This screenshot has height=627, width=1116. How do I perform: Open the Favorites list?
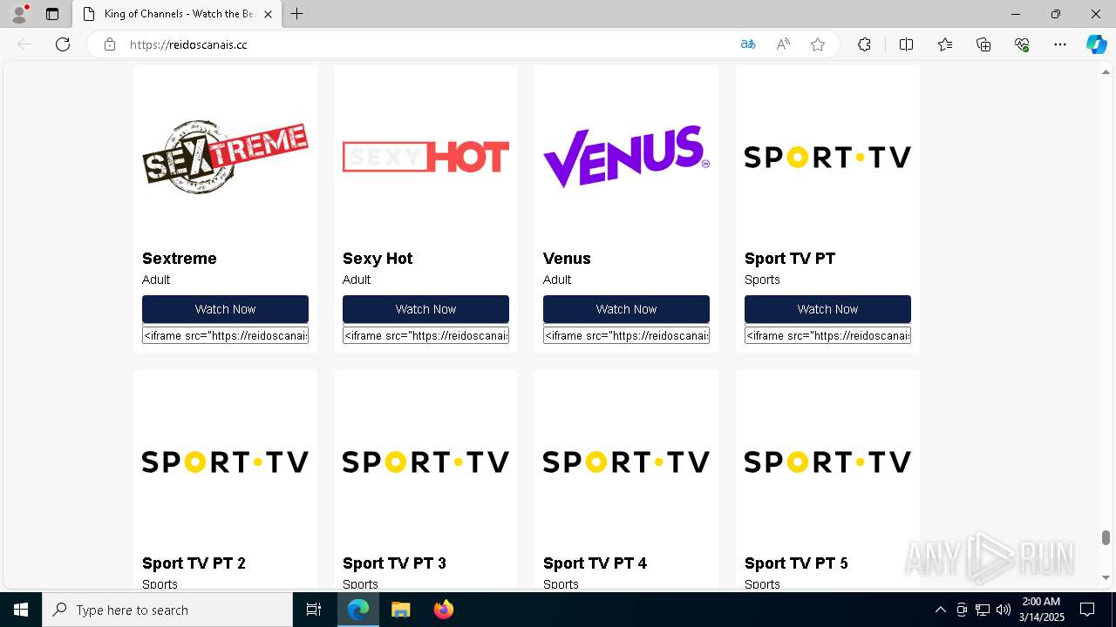(x=945, y=44)
